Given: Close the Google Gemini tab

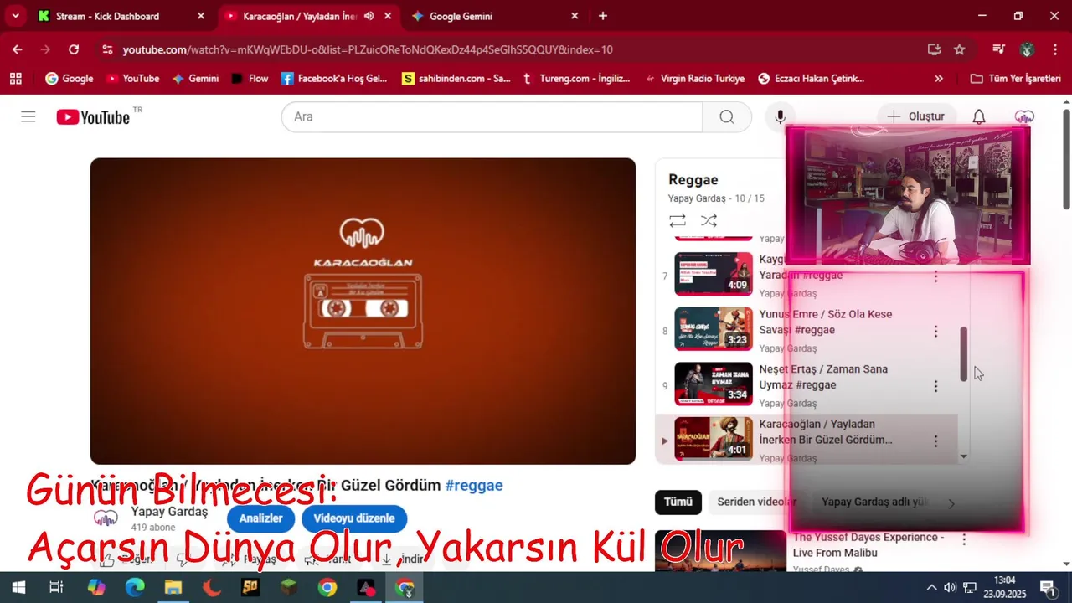Looking at the screenshot, I should pos(575,16).
